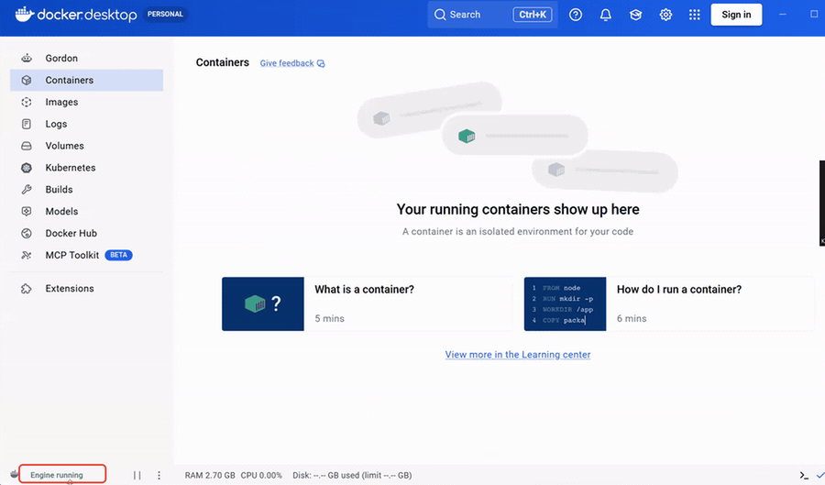Open the Gordon AI assistant

86,59
